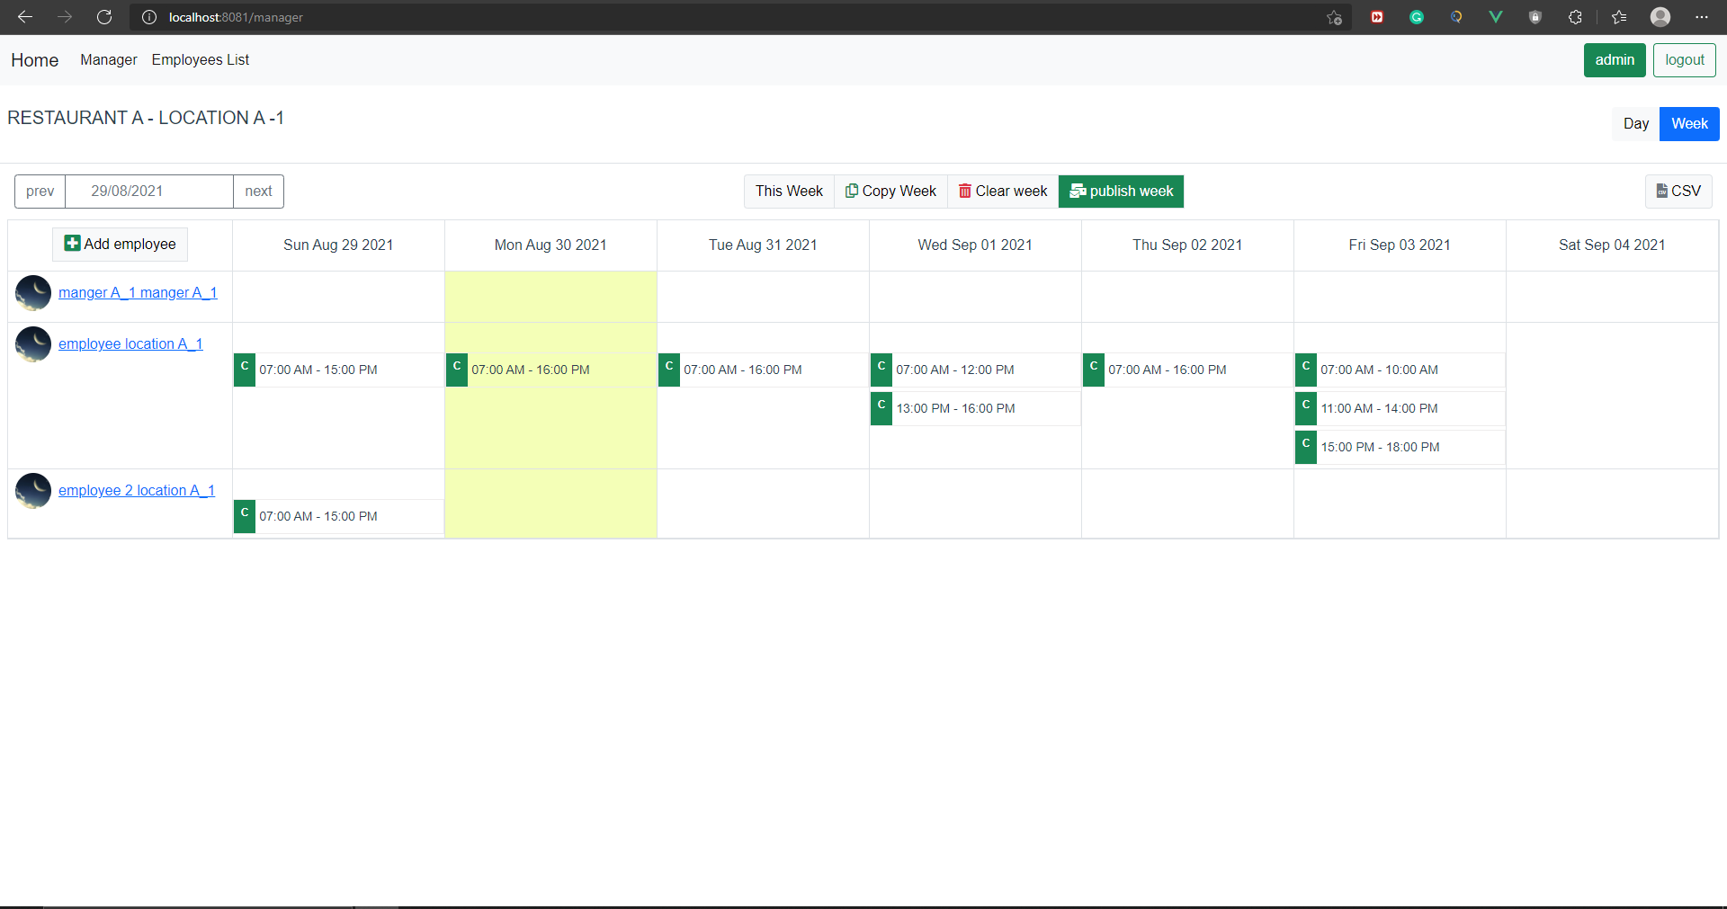Open the browser settings menu (three dots)
This screenshot has height=909, width=1727.
pos(1703,16)
